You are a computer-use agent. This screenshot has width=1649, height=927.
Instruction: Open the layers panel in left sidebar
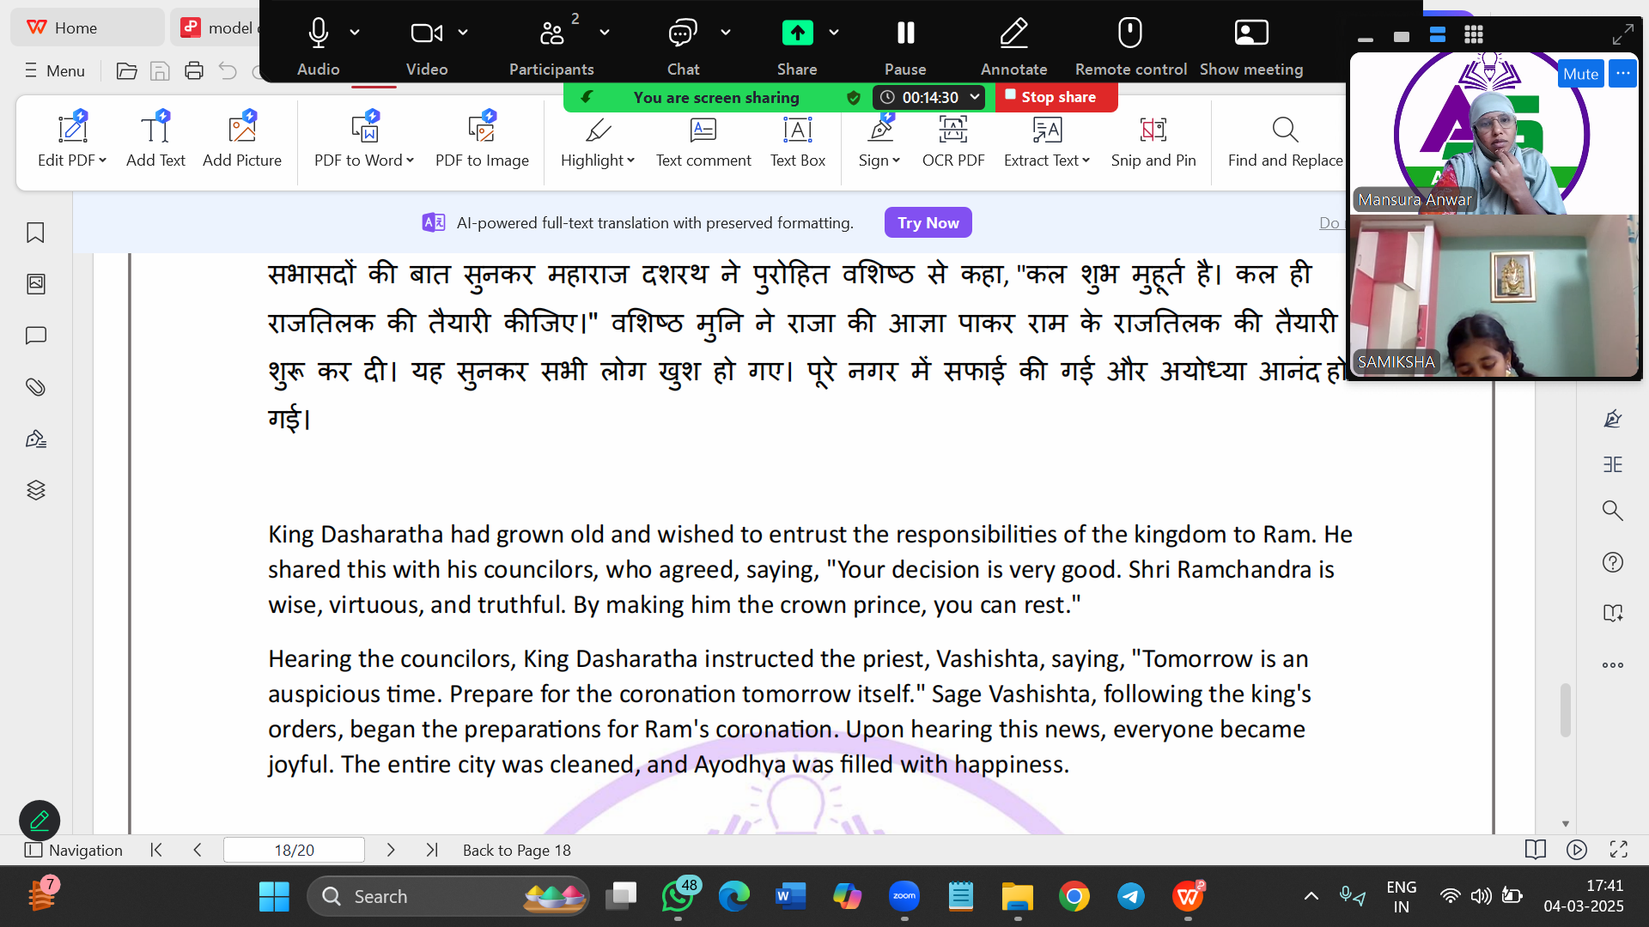[x=35, y=490]
